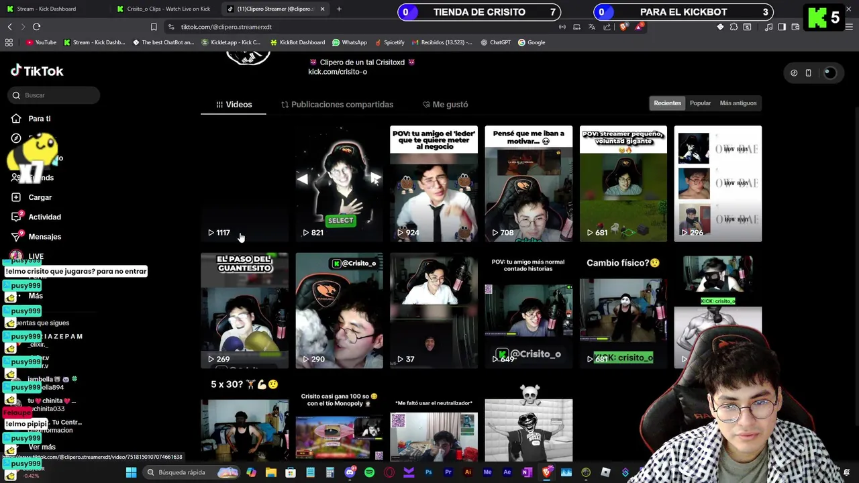Open the apps grid in bookmarks bar
The width and height of the screenshot is (859, 483).
click(x=9, y=42)
